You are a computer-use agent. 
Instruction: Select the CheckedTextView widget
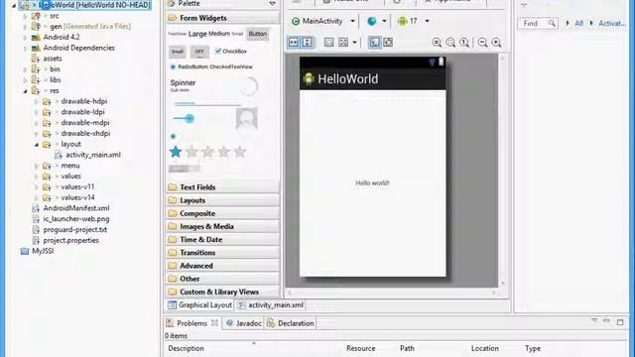click(x=231, y=66)
